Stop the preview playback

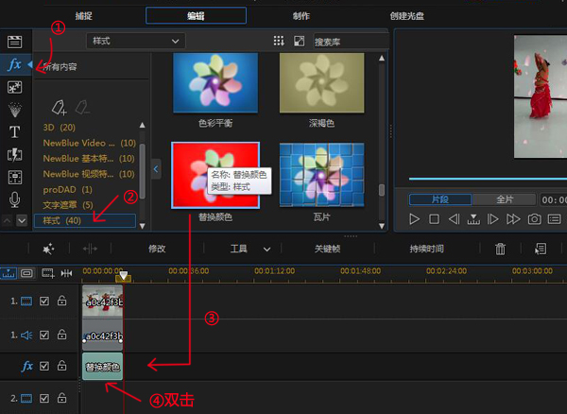[x=434, y=219]
